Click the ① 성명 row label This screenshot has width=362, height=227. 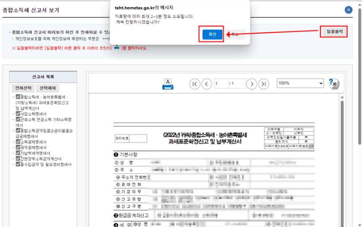coord(124,163)
